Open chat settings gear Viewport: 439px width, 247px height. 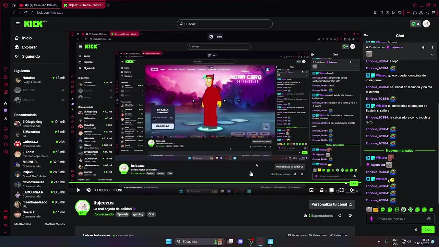click(416, 230)
